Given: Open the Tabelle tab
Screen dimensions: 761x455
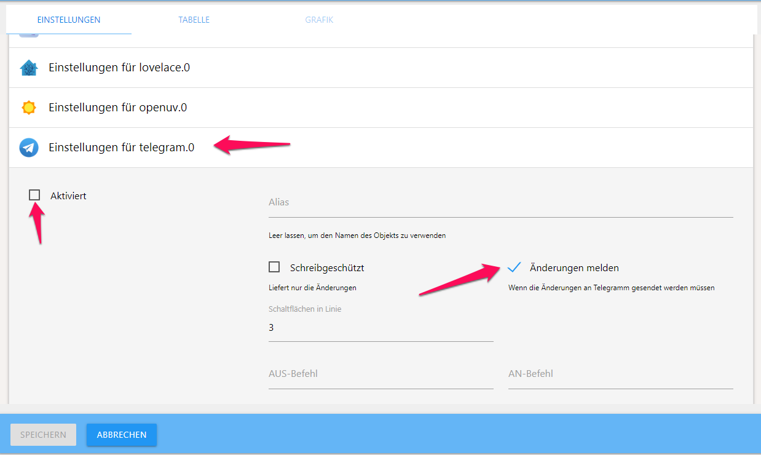Looking at the screenshot, I should tap(194, 20).
